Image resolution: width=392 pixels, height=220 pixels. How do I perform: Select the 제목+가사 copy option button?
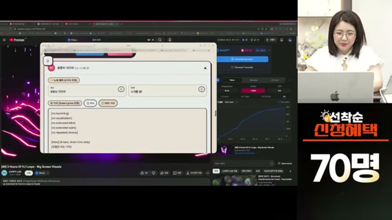(x=108, y=103)
